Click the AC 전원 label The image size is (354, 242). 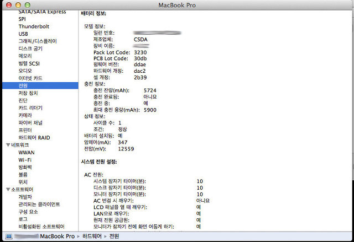[93, 175]
